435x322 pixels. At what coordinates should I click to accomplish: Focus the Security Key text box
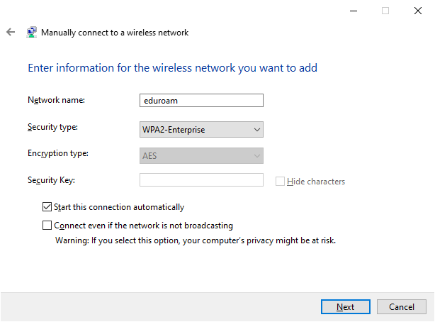click(201, 180)
